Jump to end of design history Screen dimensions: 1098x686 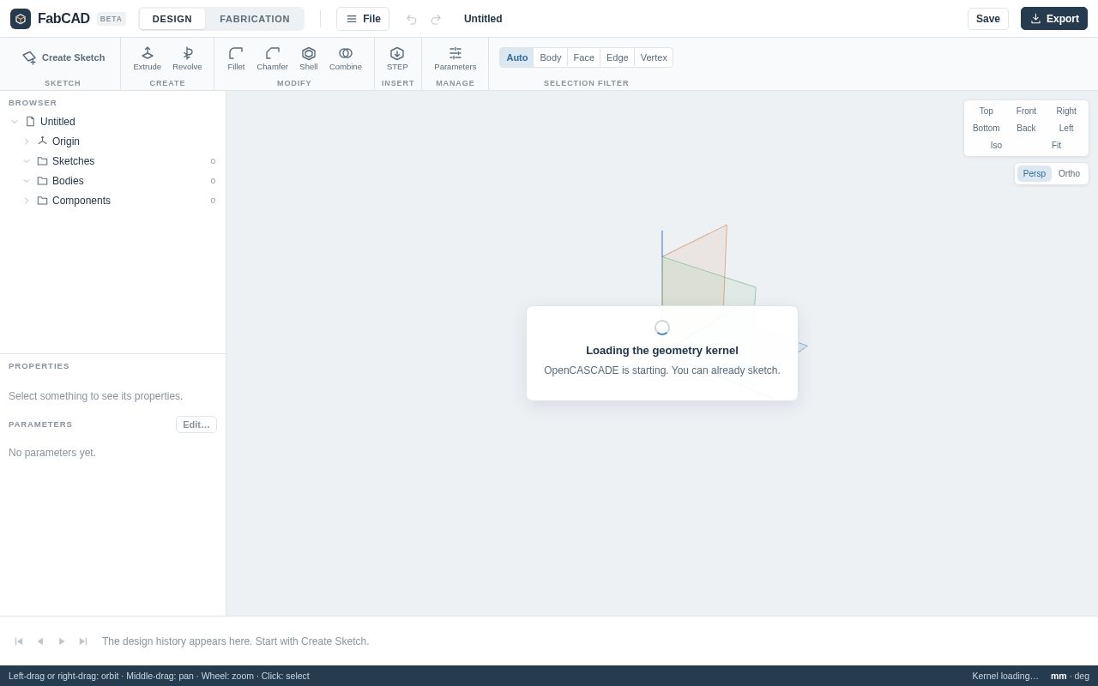click(x=83, y=641)
